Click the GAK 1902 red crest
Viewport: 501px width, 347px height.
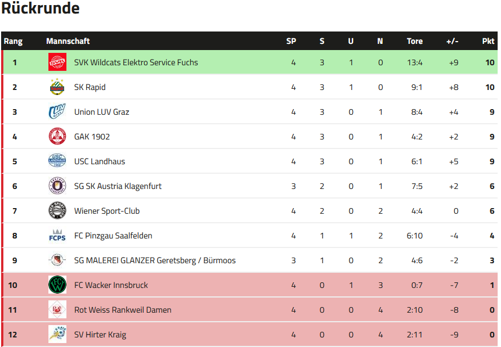(x=57, y=137)
